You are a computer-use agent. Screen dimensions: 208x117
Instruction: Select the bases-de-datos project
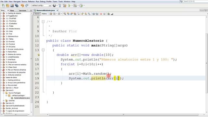tap(11, 77)
